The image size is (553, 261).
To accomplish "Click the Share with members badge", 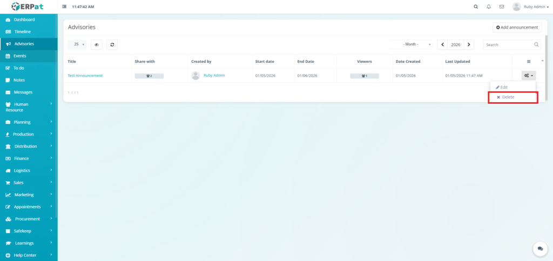I will (x=149, y=76).
